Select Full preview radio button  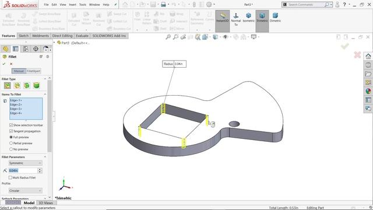coord(11,137)
